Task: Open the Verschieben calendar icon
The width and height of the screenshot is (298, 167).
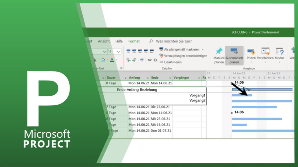Action: tap(265, 51)
